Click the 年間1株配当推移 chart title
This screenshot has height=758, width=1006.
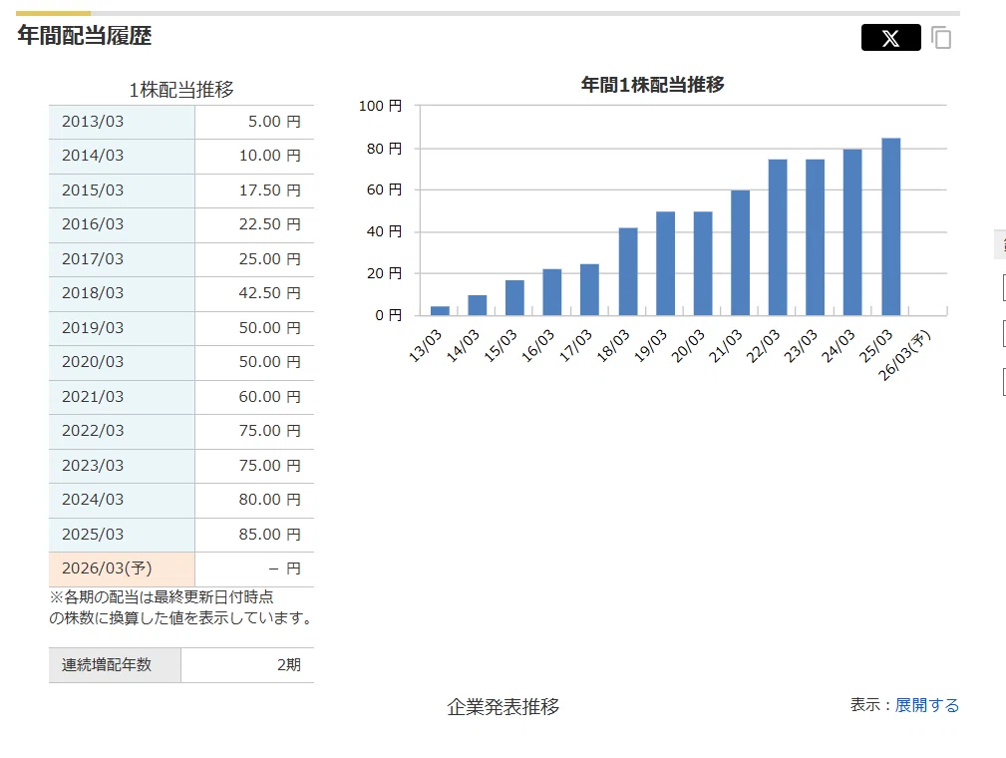pos(652,84)
